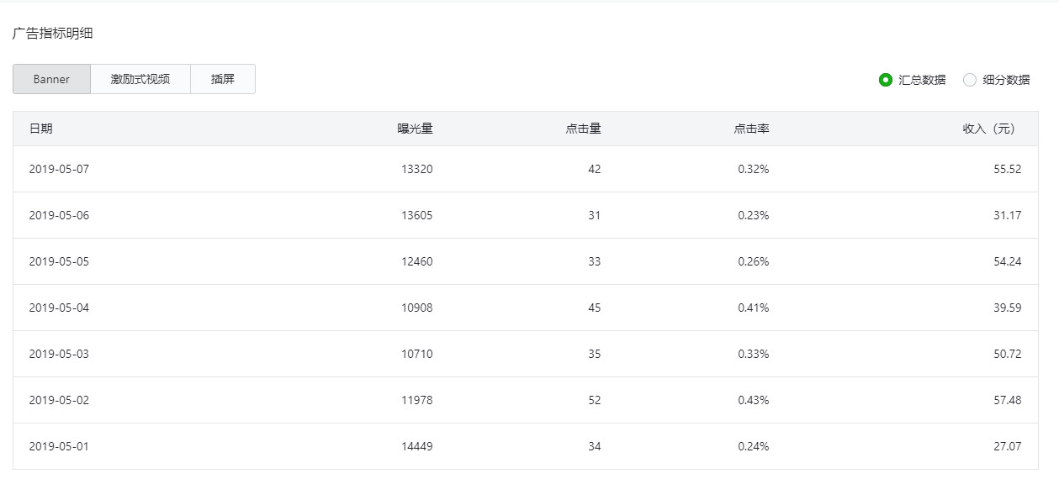Select the 2019-05-07 date row

coord(59,169)
